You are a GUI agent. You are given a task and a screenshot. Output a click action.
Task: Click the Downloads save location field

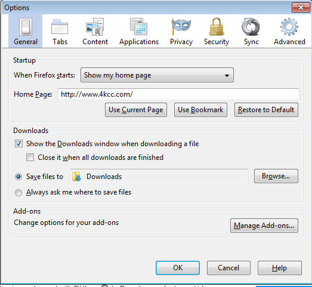(x=159, y=177)
